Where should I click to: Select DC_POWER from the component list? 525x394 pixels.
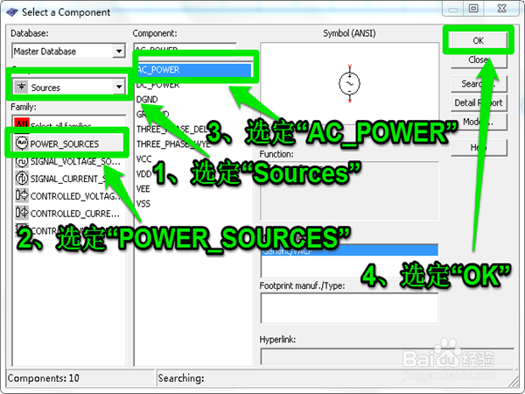(x=157, y=85)
